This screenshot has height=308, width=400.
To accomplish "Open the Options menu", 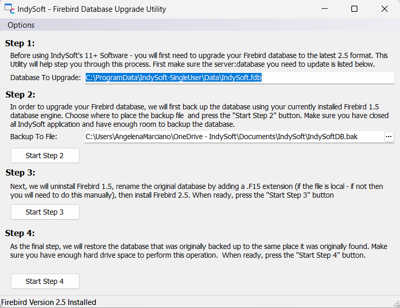I will pyautogui.click(x=21, y=25).
